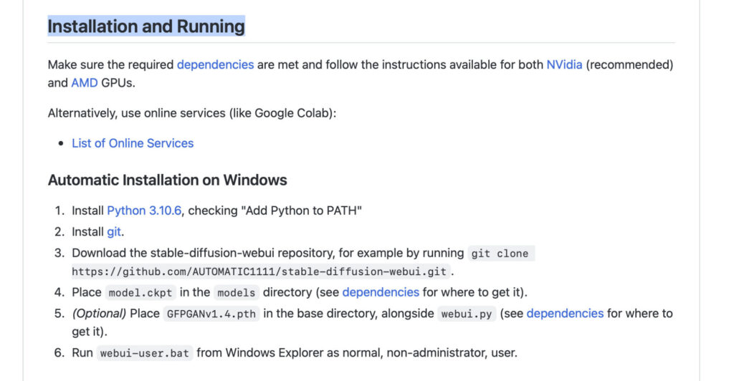Follow the NVidia instructions link
The image size is (734, 381).
564,64
